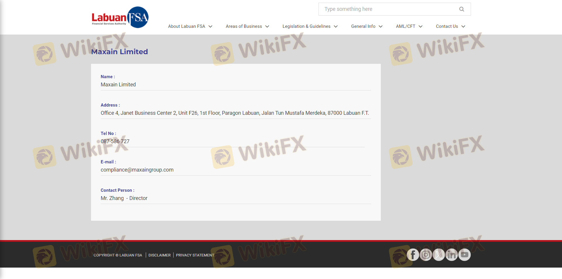Select the telephone number 087-586 727
Screen dimensions: 562x279
[x=115, y=141]
